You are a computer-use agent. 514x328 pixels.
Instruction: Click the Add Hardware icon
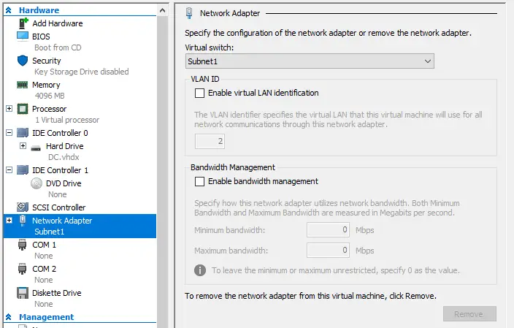click(x=23, y=23)
